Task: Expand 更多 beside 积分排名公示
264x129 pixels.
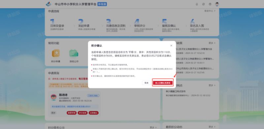Action: [153, 127]
